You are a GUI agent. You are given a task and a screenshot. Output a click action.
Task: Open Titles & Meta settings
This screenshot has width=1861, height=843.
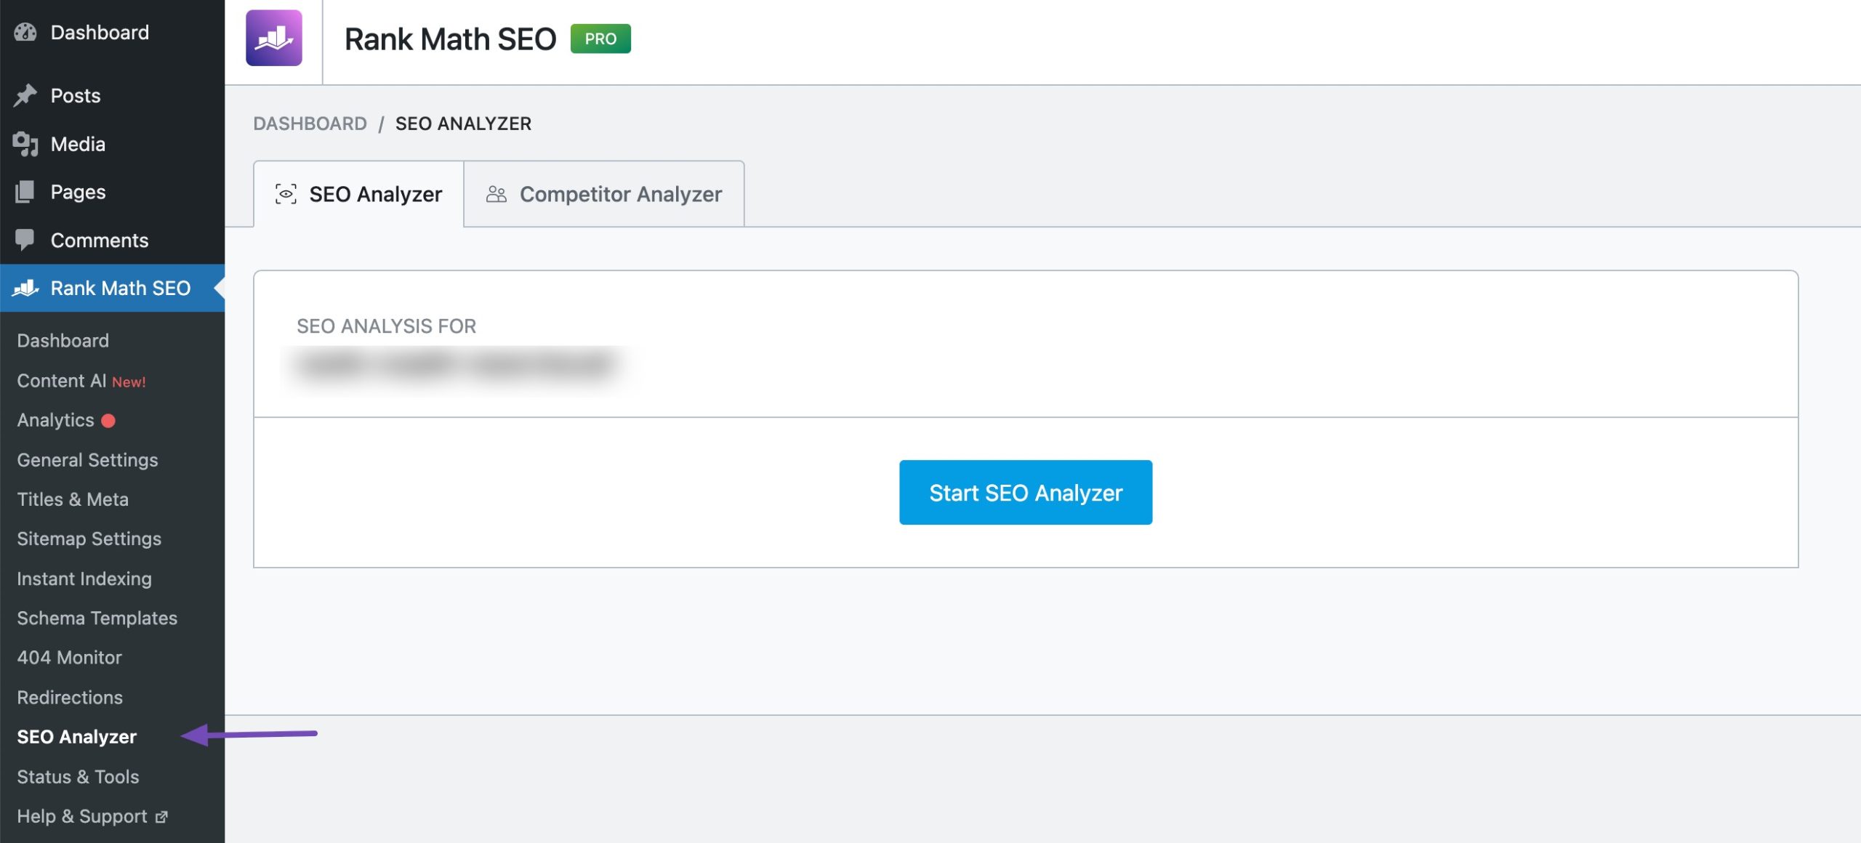point(73,499)
